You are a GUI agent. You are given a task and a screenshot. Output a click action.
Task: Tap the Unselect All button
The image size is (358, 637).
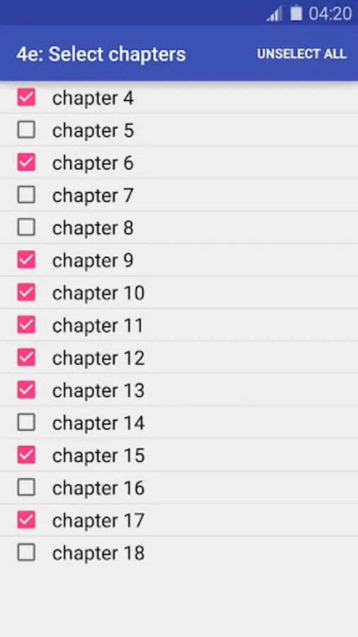tap(301, 54)
